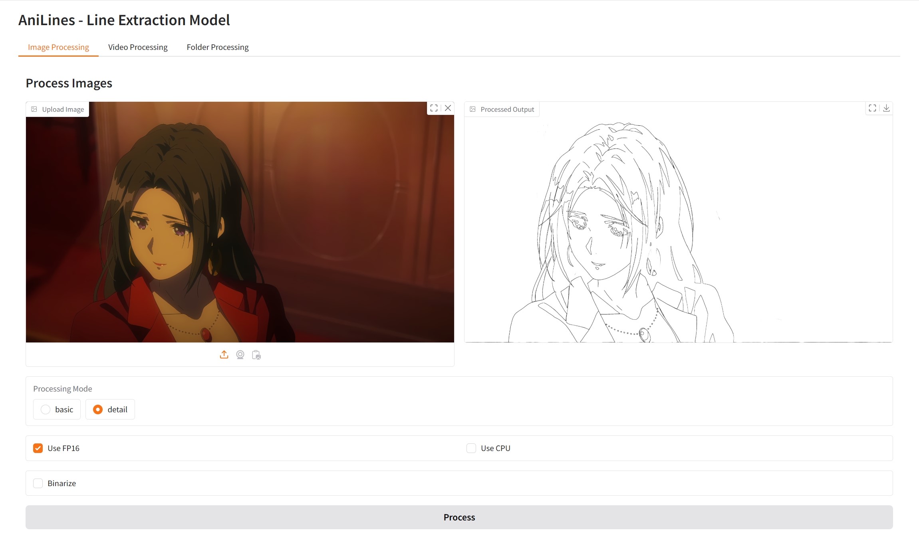Download the processed output image

click(886, 108)
